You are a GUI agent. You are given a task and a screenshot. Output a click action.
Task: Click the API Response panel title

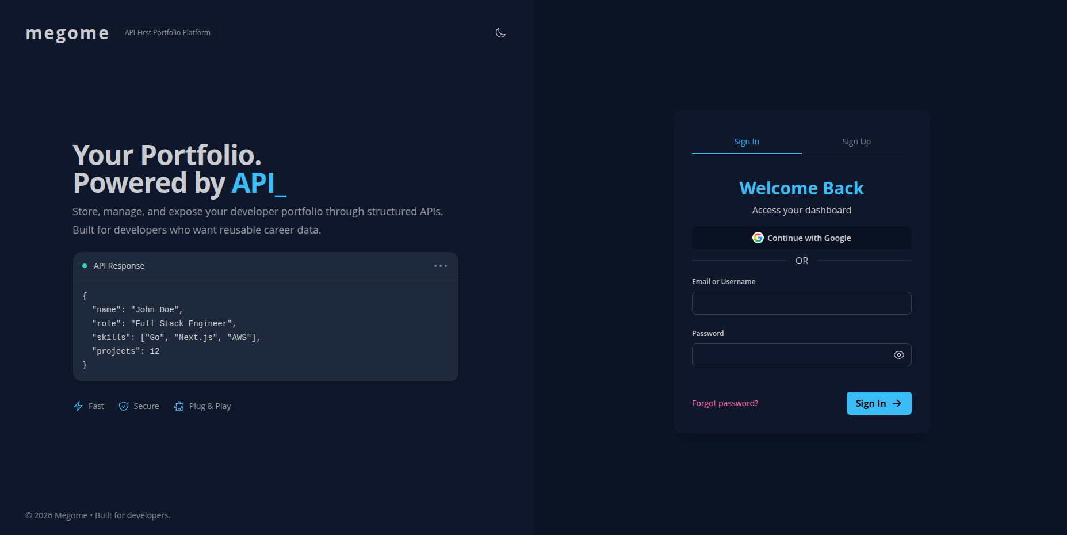[x=119, y=266]
